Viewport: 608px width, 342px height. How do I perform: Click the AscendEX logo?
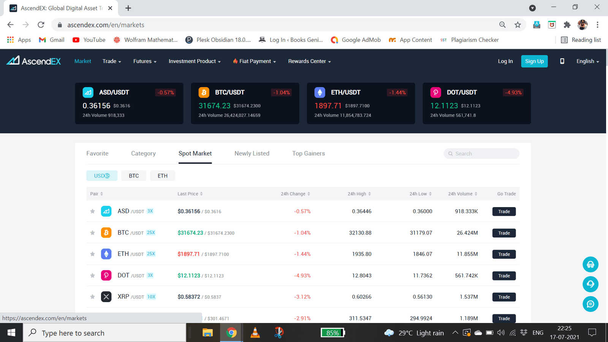[33, 61]
